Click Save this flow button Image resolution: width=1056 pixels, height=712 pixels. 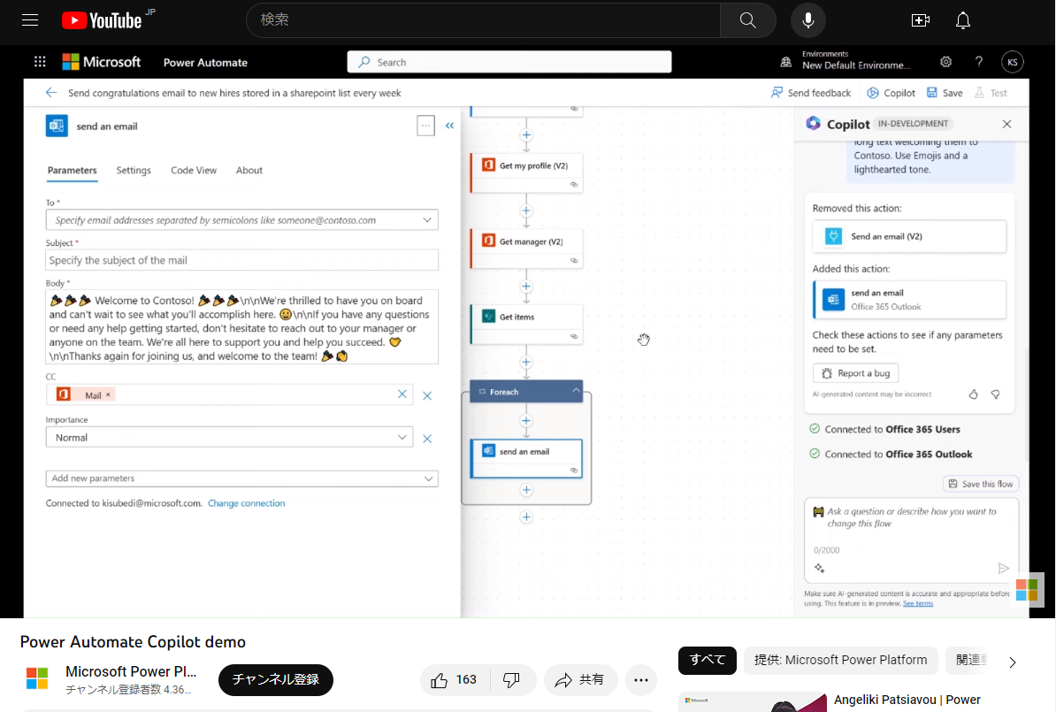tap(981, 484)
